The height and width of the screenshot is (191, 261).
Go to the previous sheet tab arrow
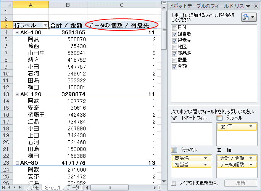click(9, 188)
